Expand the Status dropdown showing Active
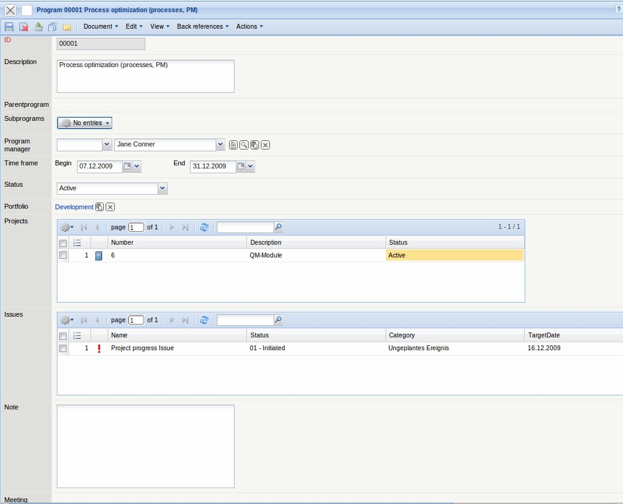This screenshot has width=623, height=504. [x=162, y=189]
